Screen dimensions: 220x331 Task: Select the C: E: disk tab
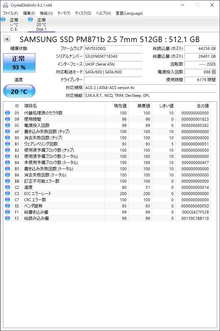14,24
